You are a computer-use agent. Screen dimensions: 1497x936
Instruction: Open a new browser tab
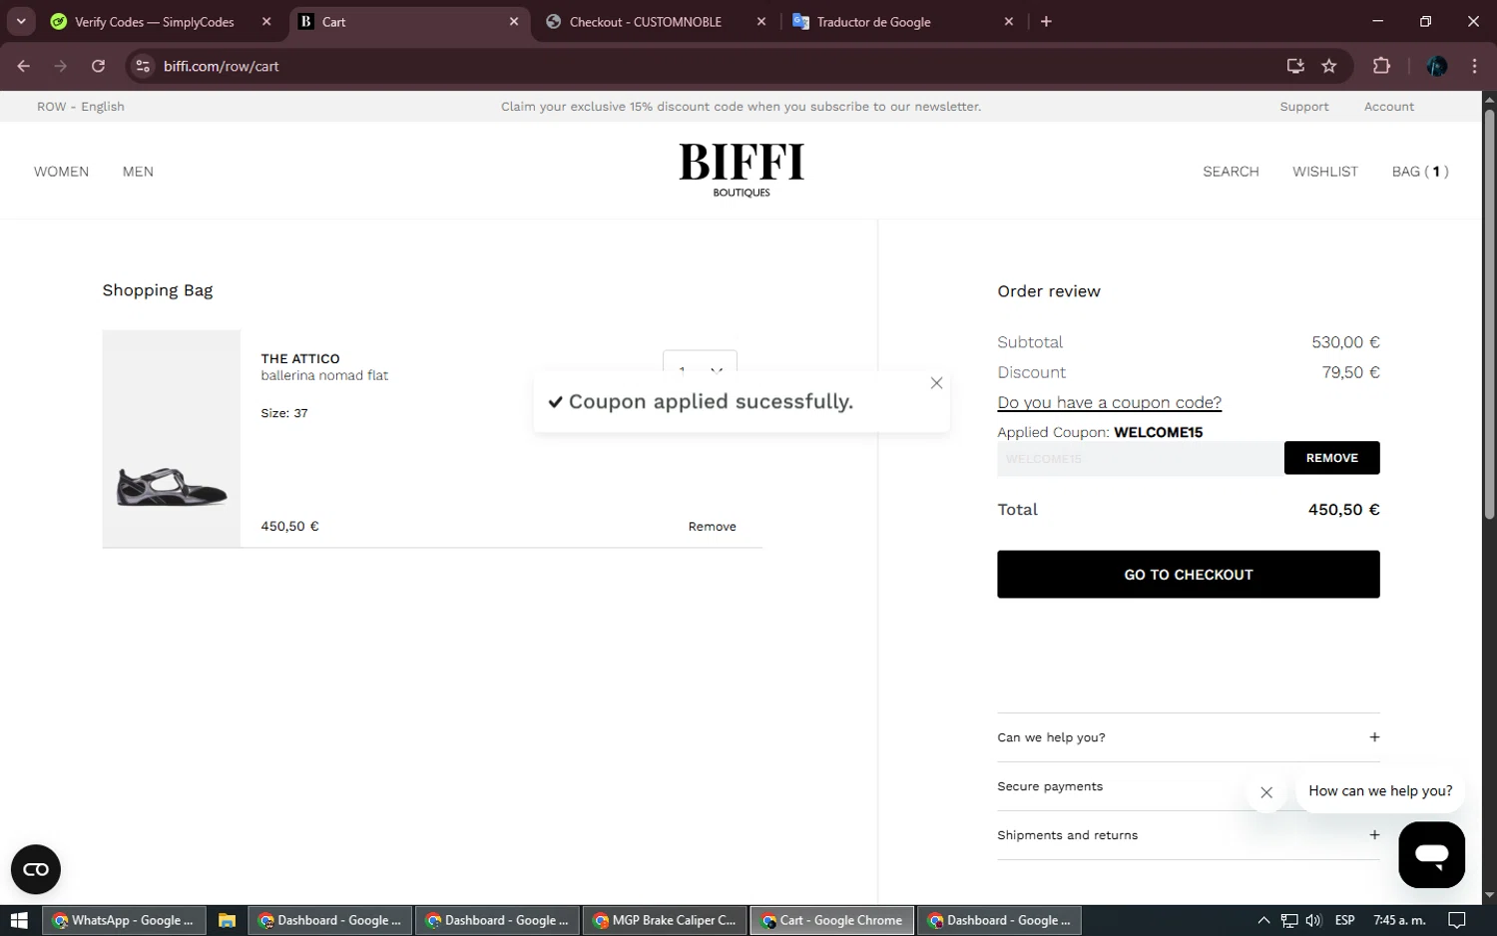(1046, 21)
